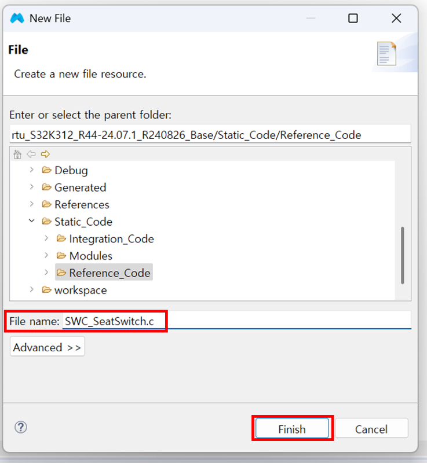This screenshot has width=427, height=463.
Task: Expand the Integration_Code folder
Action: coord(46,238)
